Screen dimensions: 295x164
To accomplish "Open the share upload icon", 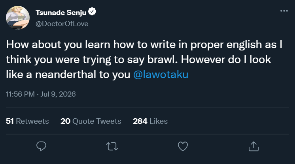I will point(253,146).
